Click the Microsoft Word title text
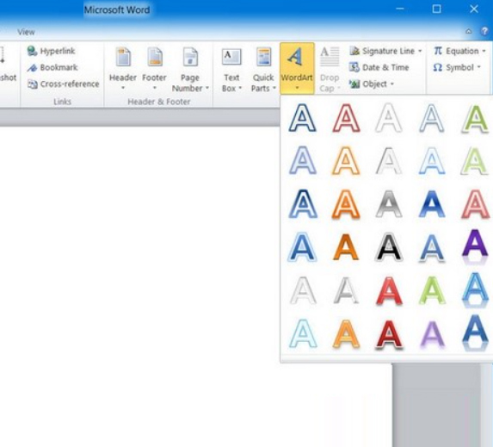The width and height of the screenshot is (493, 447). 117,10
